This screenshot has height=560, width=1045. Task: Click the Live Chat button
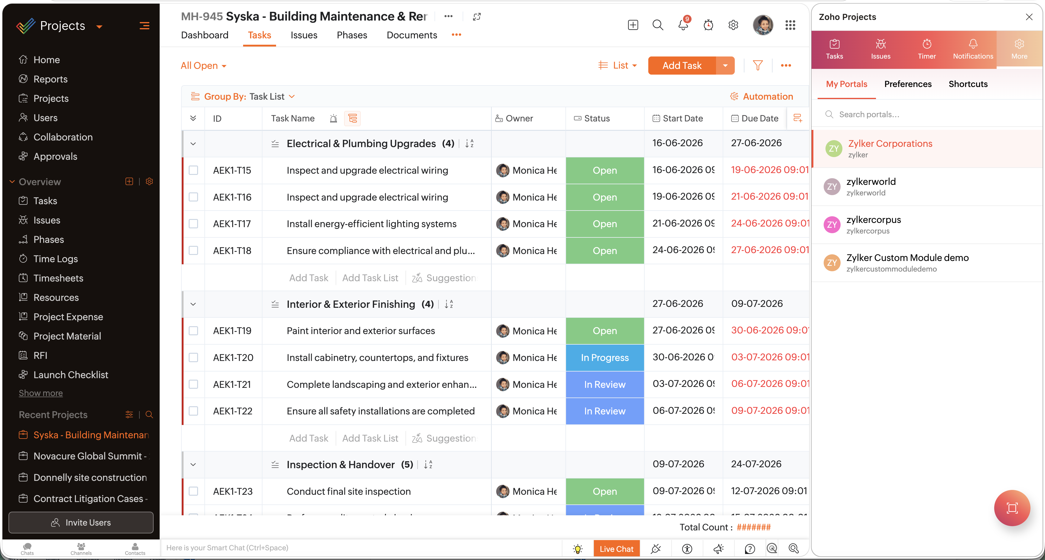pos(616,549)
